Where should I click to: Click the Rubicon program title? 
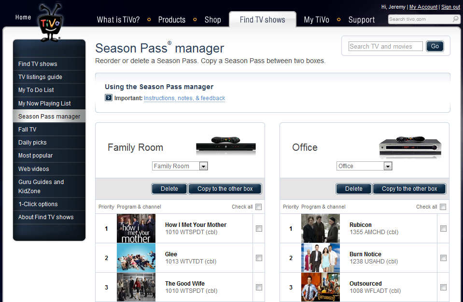pyautogui.click(x=361, y=225)
